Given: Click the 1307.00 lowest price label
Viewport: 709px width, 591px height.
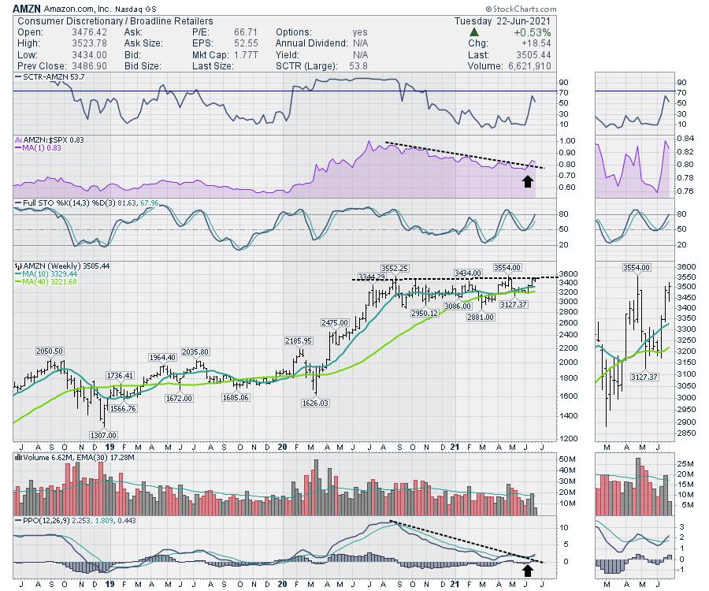Looking at the screenshot, I should pyautogui.click(x=103, y=435).
